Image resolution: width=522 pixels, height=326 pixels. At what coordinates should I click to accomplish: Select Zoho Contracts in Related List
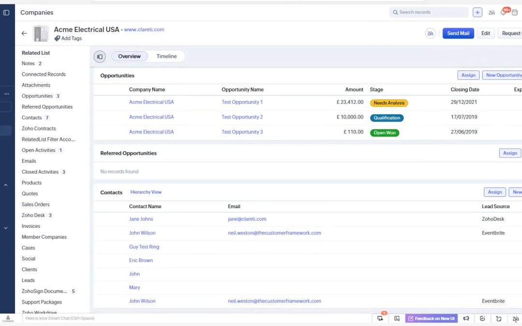[x=39, y=128]
